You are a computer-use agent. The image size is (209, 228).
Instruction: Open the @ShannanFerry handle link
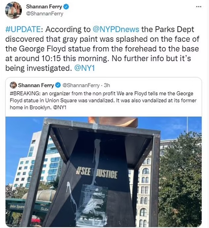tap(45, 14)
